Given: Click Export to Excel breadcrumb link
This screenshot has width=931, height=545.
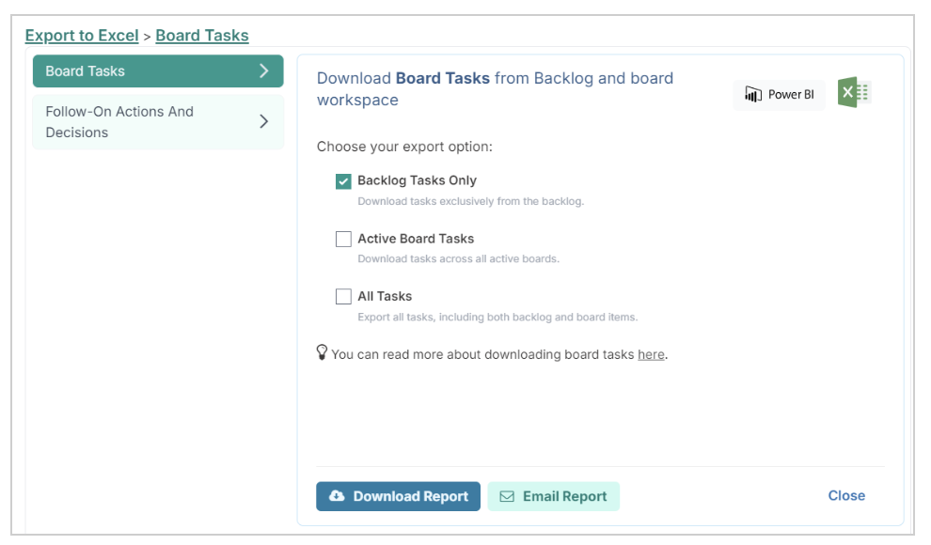Looking at the screenshot, I should 81,36.
